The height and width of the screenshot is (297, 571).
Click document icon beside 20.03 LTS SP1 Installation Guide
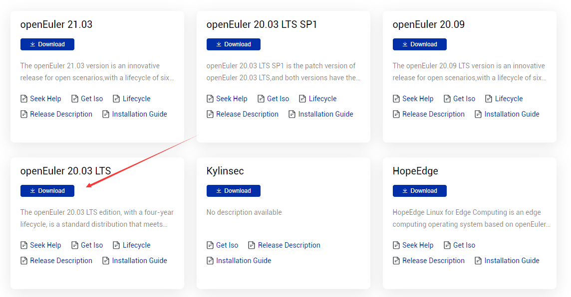pos(292,114)
